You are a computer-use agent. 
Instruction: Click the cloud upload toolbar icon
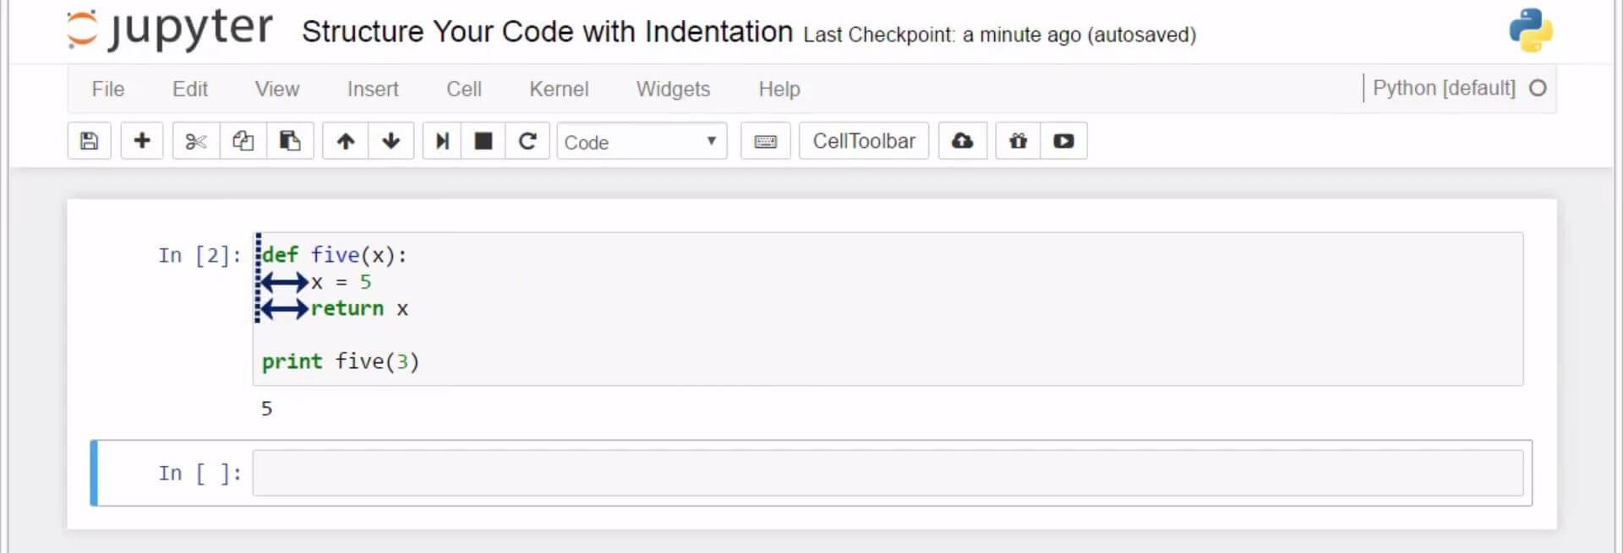point(963,141)
